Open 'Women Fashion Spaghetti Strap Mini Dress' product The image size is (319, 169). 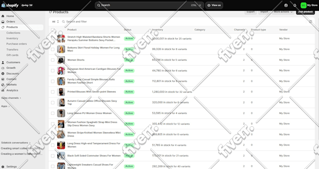pos(92,124)
